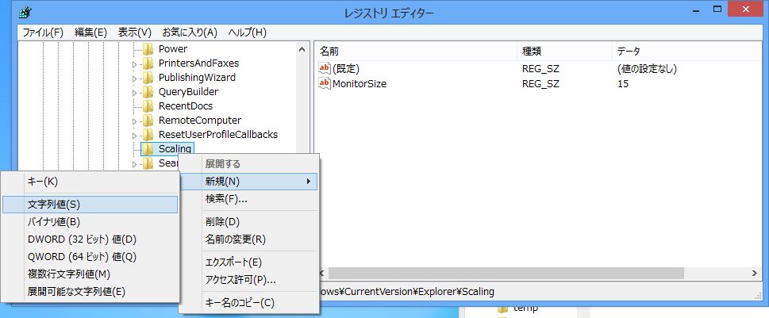Viewport: 769px width, 318px height.
Task: Choose キー(K) from new submenu
Action: click(x=90, y=182)
